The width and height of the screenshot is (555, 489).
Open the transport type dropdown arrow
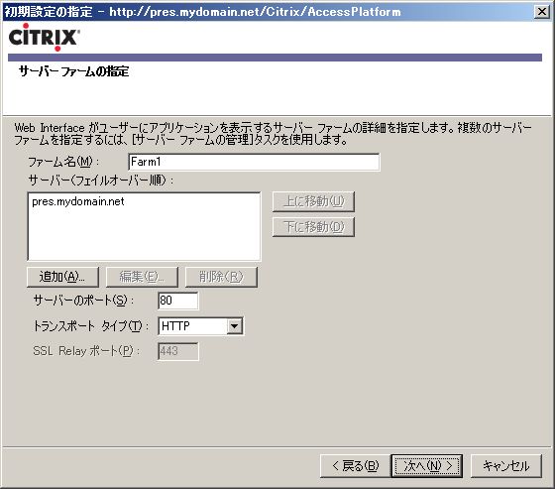pos(235,325)
